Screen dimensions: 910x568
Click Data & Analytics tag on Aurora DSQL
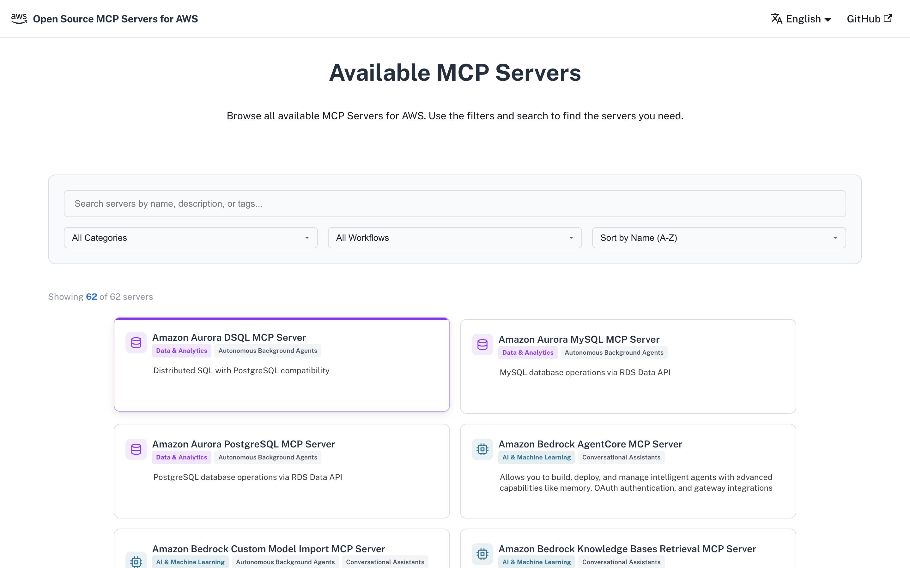click(x=182, y=351)
